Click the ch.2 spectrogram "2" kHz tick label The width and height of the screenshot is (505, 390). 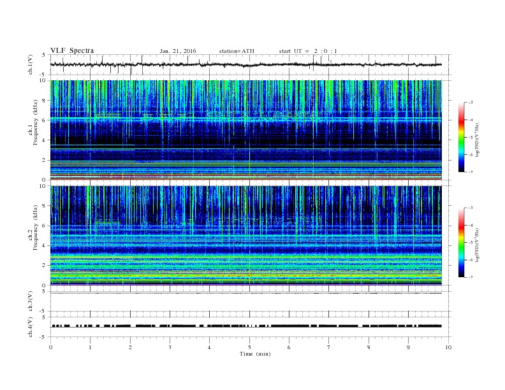(44, 266)
